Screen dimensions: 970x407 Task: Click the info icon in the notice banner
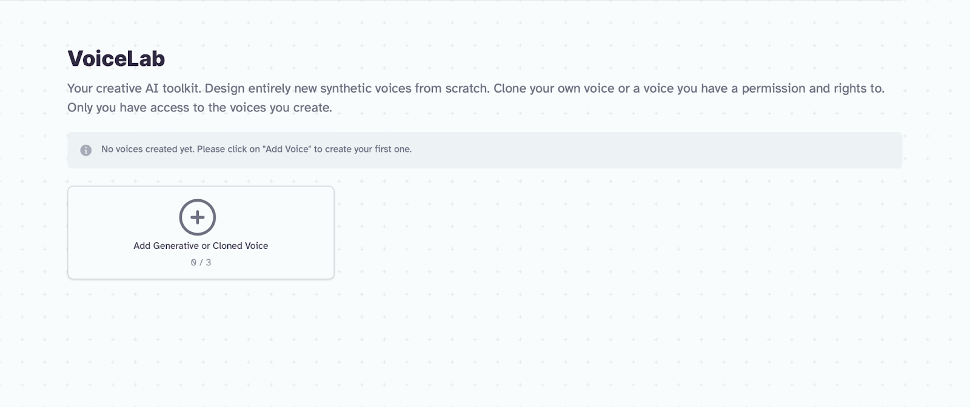click(x=86, y=150)
